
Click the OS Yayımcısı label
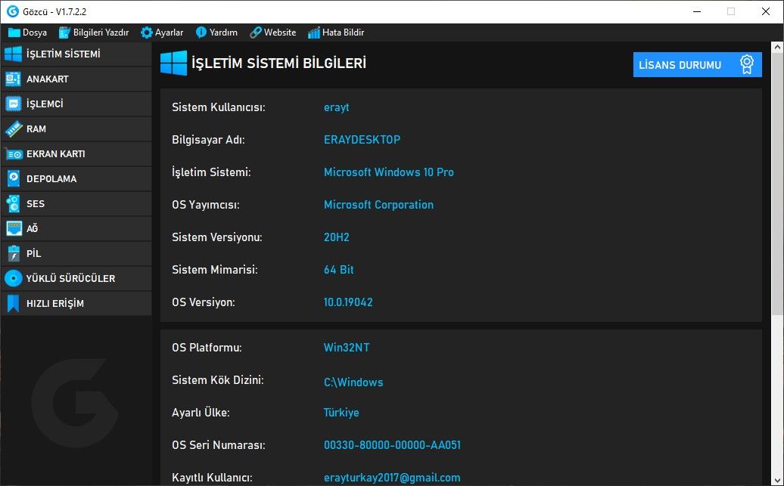click(206, 205)
